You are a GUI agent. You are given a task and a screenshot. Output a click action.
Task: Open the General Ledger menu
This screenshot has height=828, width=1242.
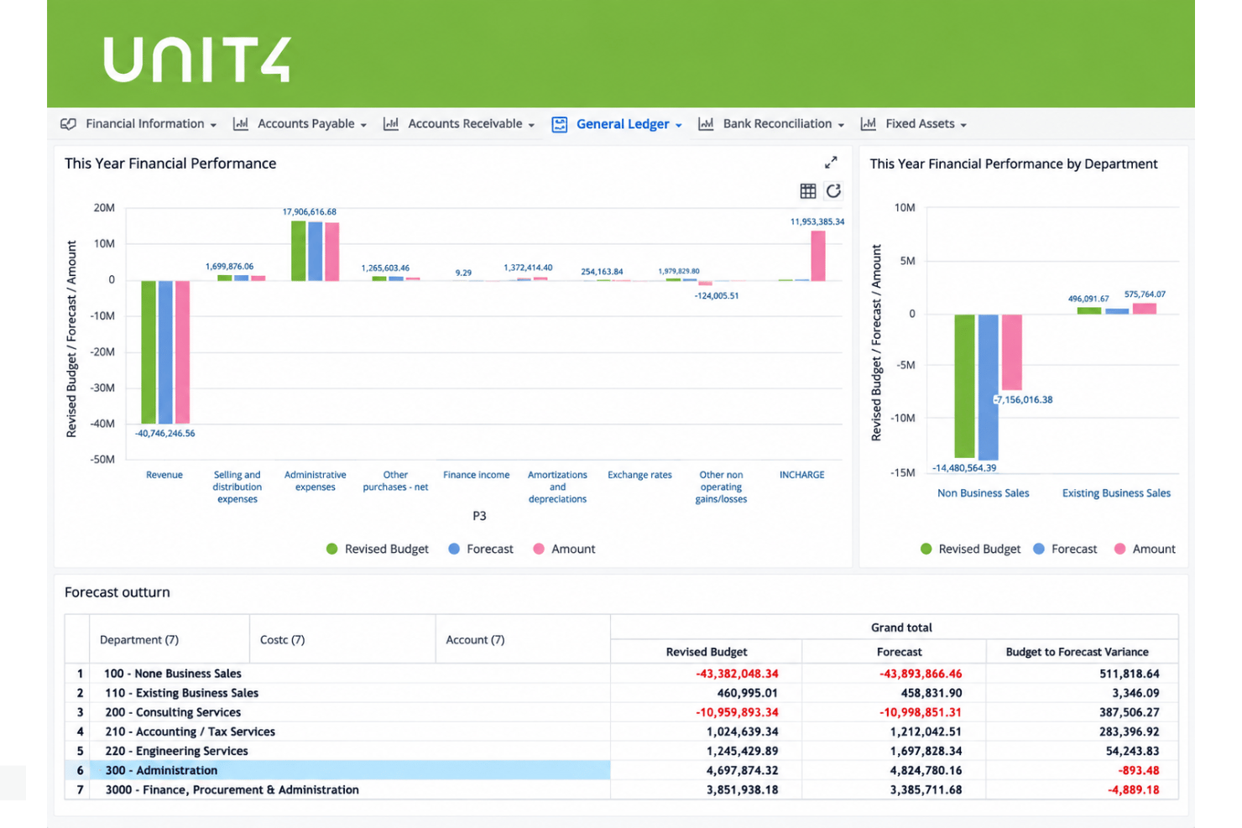click(x=617, y=124)
